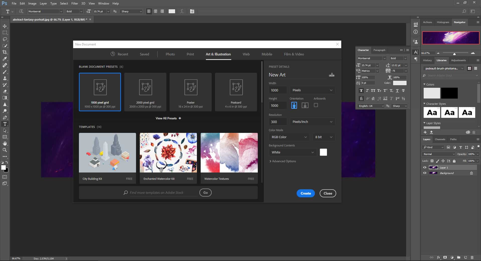The height and width of the screenshot is (261, 481).
Task: Select the Lasso tool
Action: (x=5, y=39)
